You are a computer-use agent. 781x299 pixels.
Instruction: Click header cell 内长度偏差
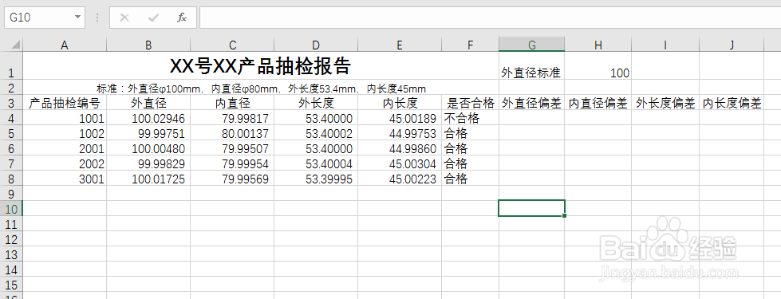pos(732,104)
